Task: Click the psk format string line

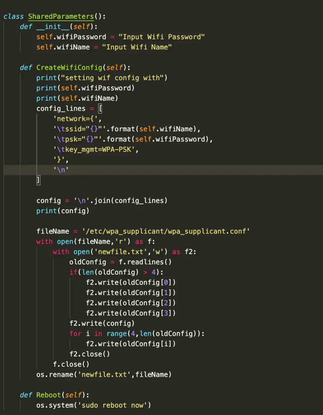Action: point(133,139)
